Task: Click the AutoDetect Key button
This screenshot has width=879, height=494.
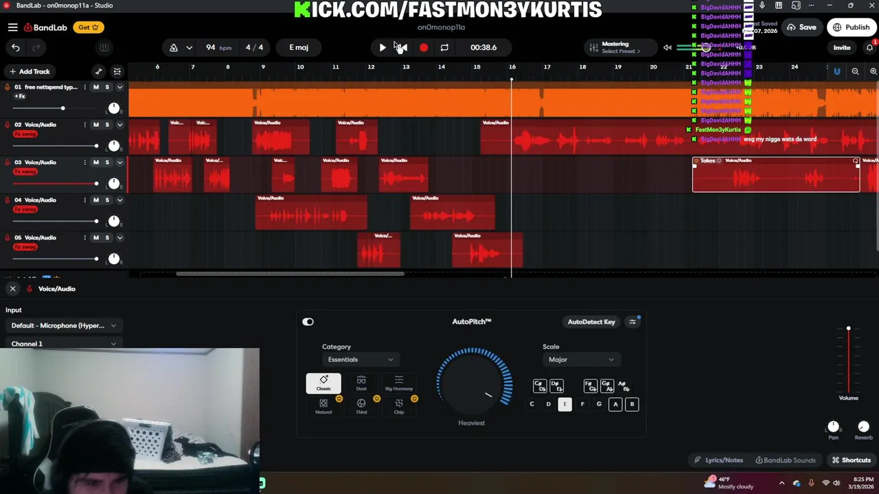Action: click(591, 322)
